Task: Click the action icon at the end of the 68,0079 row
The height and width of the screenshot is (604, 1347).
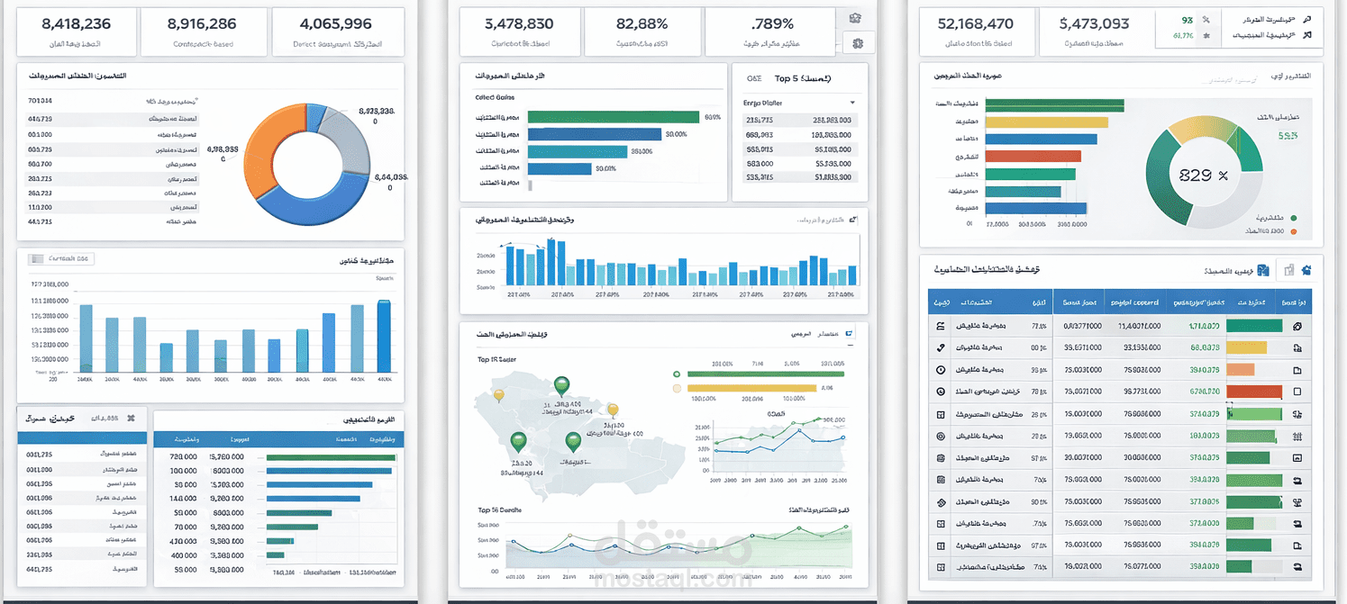Action: click(x=1297, y=347)
